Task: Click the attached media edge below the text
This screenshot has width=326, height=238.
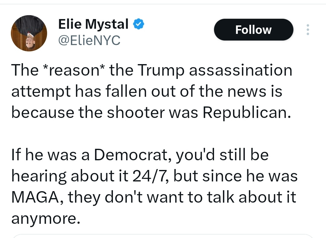Action: pos(163,236)
